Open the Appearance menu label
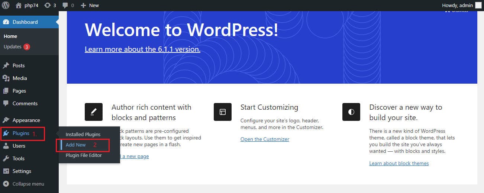484x193 pixels. [26, 120]
